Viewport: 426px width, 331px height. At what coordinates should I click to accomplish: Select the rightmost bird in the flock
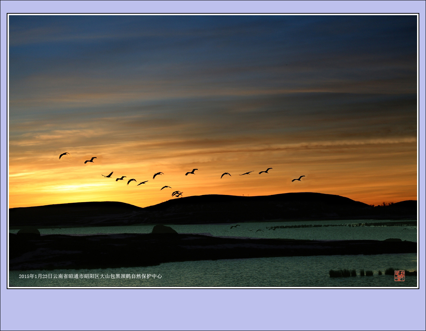(x=298, y=179)
